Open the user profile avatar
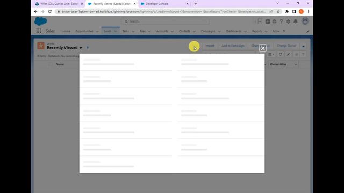Screen dimensions: 344x193 (305, 21)
